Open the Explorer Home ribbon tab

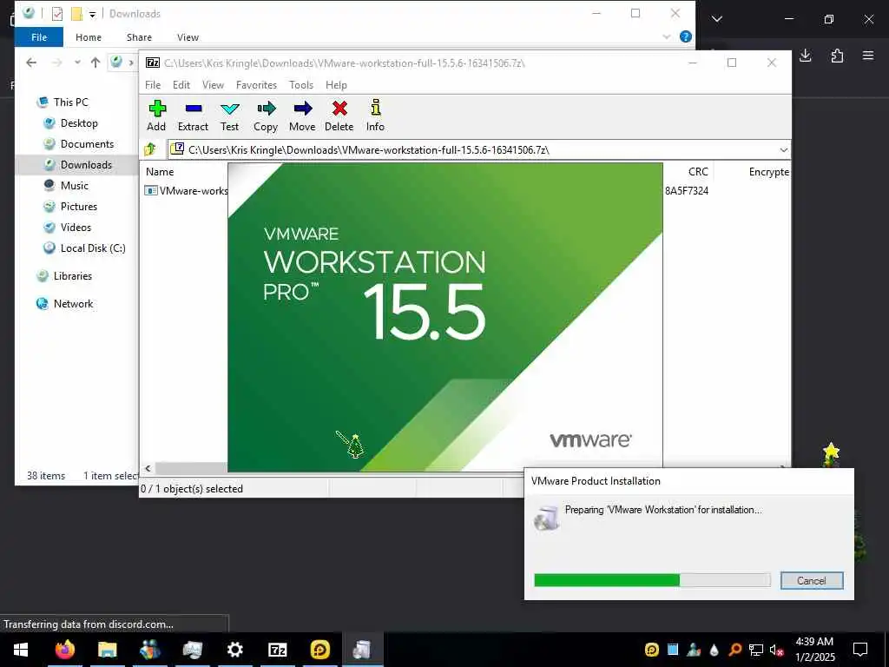pyautogui.click(x=89, y=37)
